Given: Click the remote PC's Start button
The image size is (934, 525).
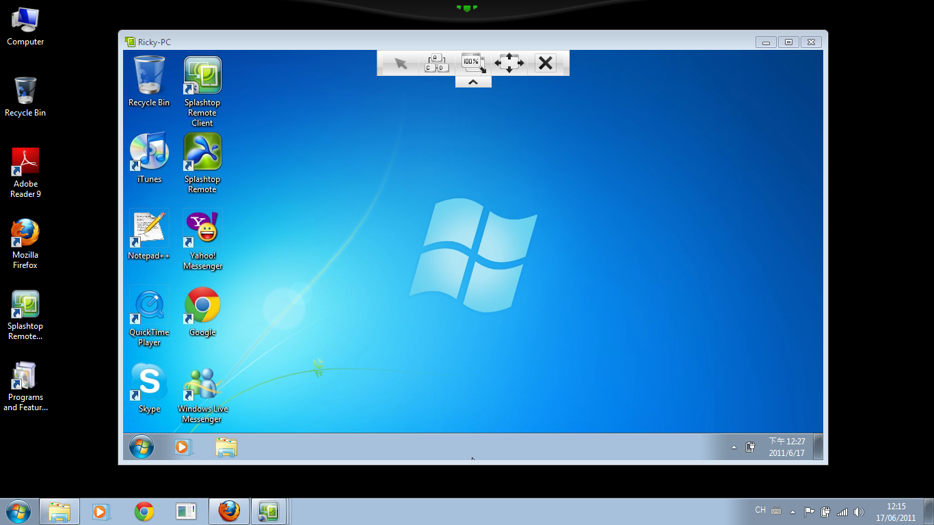Looking at the screenshot, I should point(142,447).
